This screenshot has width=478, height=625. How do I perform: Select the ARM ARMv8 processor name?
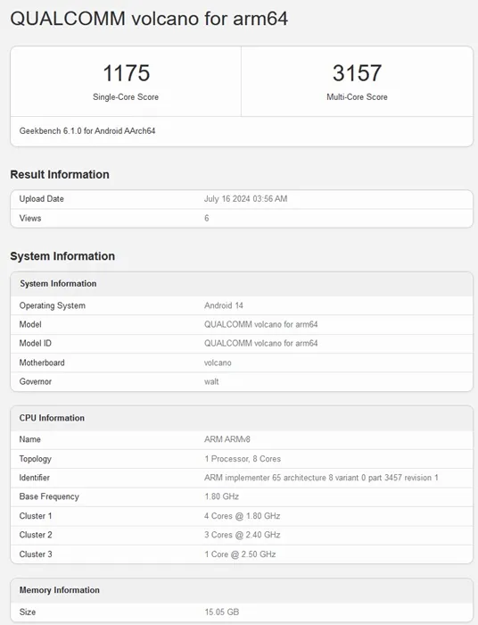pos(227,439)
